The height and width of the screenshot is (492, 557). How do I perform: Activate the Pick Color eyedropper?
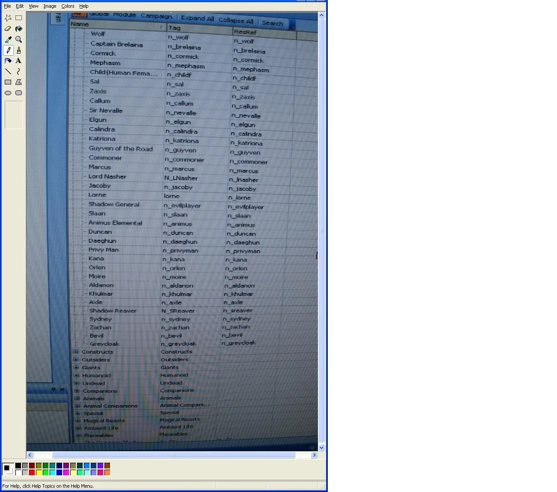[x=8, y=39]
